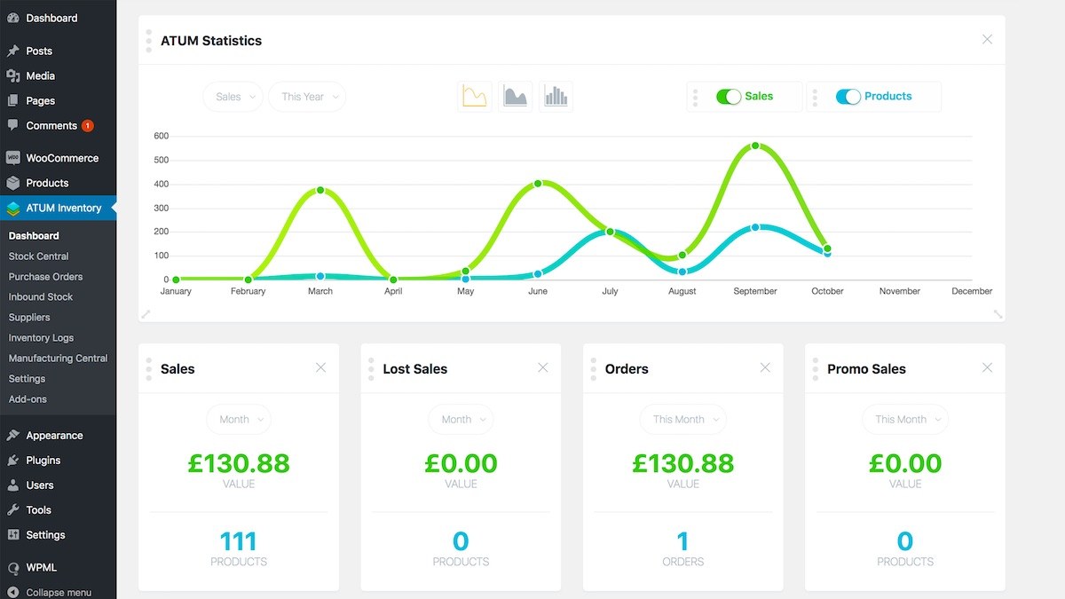Click the "111" products count in Sales
The height and width of the screenshot is (599, 1065).
click(x=239, y=541)
